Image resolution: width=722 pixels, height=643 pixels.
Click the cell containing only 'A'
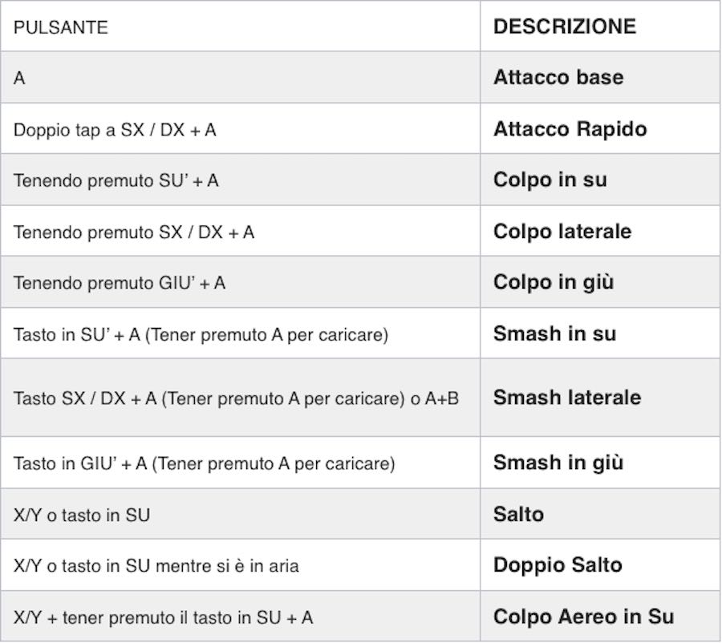click(241, 77)
